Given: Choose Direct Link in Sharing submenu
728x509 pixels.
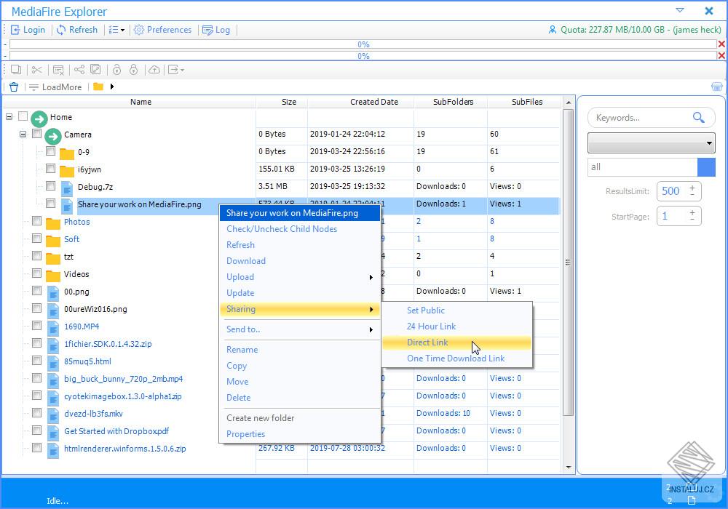Looking at the screenshot, I should (456, 342).
